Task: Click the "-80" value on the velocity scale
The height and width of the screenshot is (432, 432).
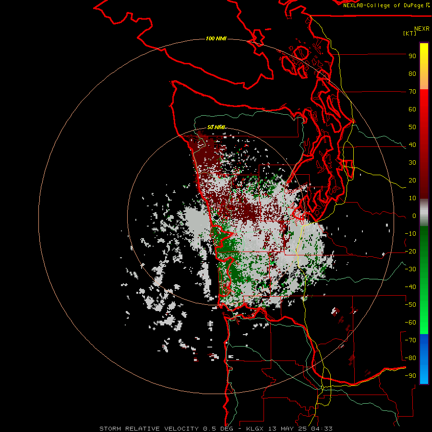Action: (410, 358)
